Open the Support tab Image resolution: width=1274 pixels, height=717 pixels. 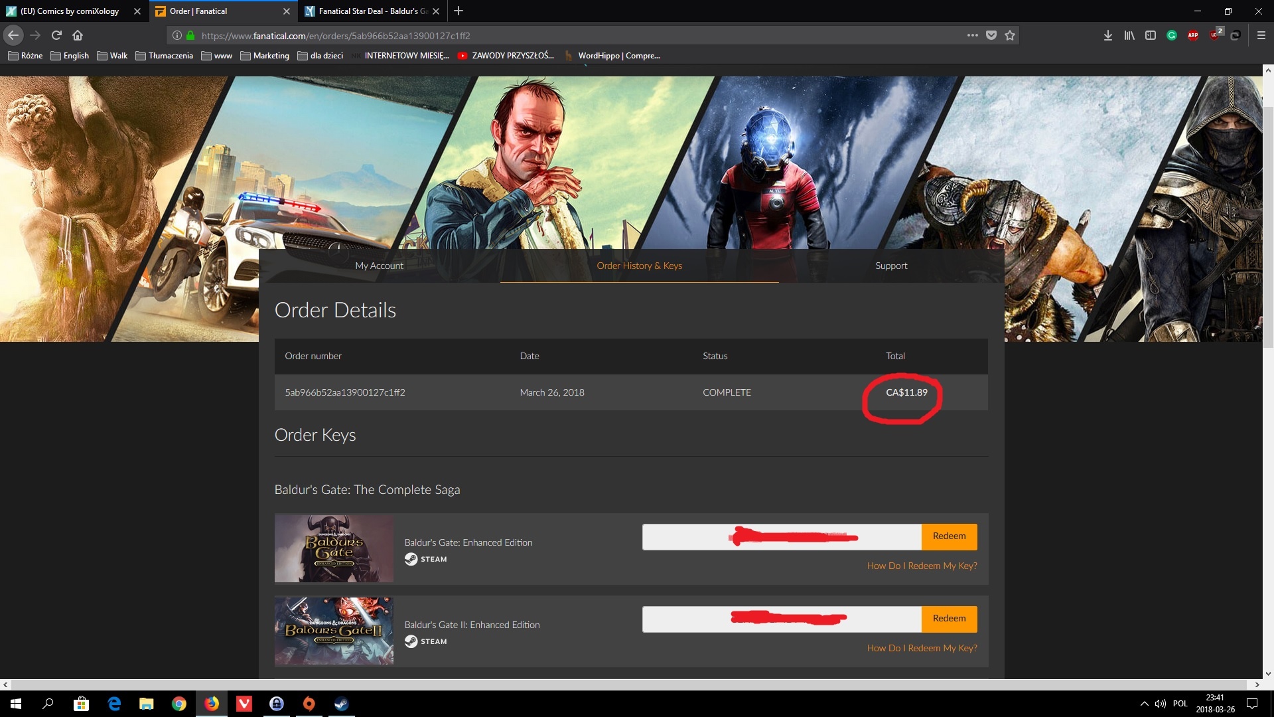(x=891, y=266)
